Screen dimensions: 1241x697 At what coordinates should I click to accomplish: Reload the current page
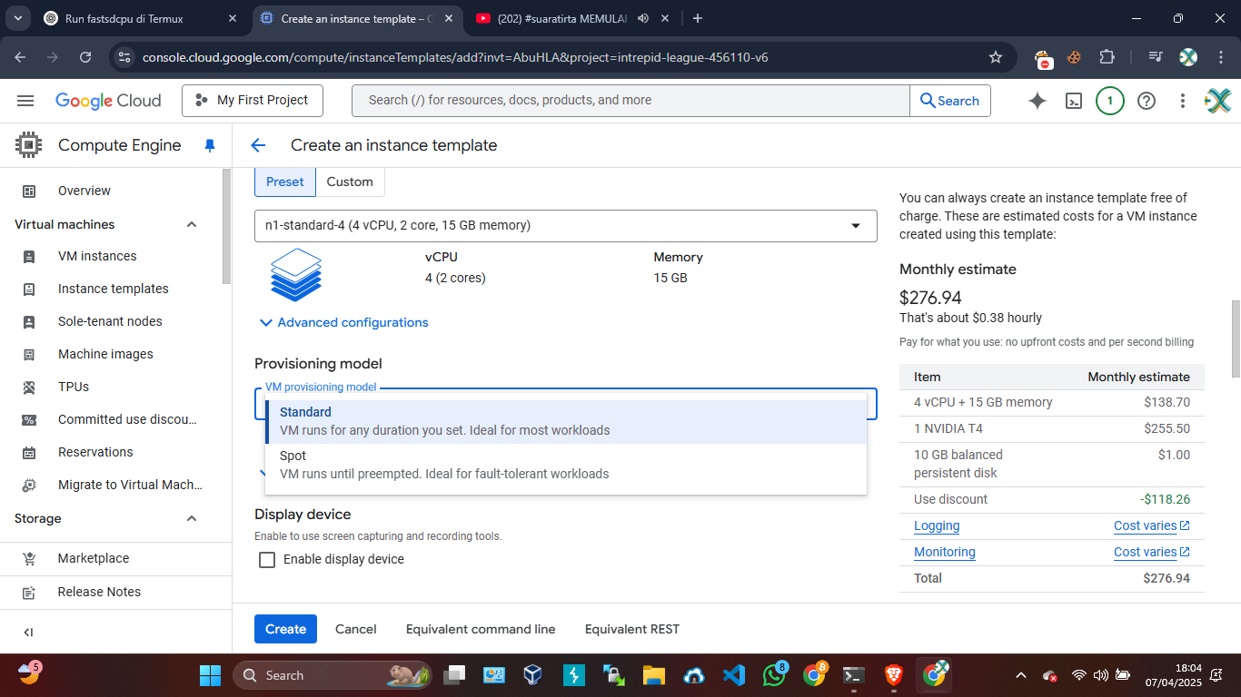(85, 57)
